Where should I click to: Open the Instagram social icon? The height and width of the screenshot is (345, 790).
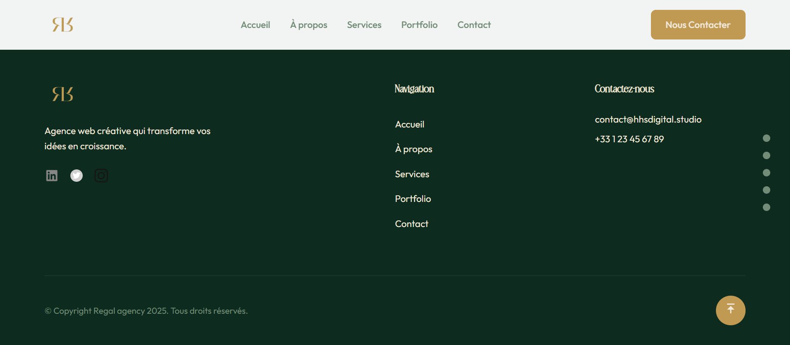[x=101, y=176]
